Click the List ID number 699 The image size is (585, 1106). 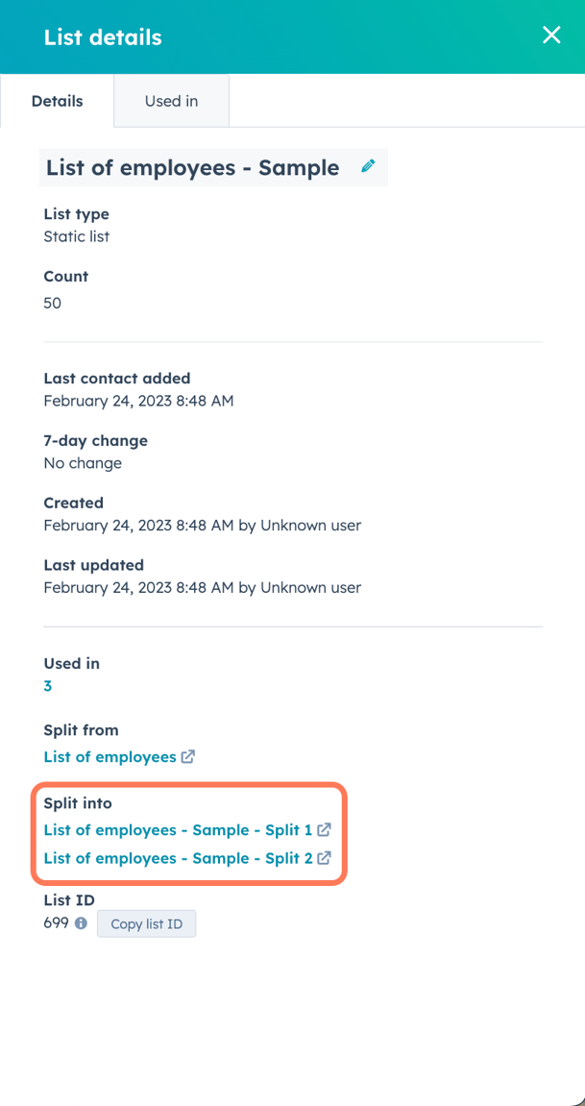pos(57,923)
